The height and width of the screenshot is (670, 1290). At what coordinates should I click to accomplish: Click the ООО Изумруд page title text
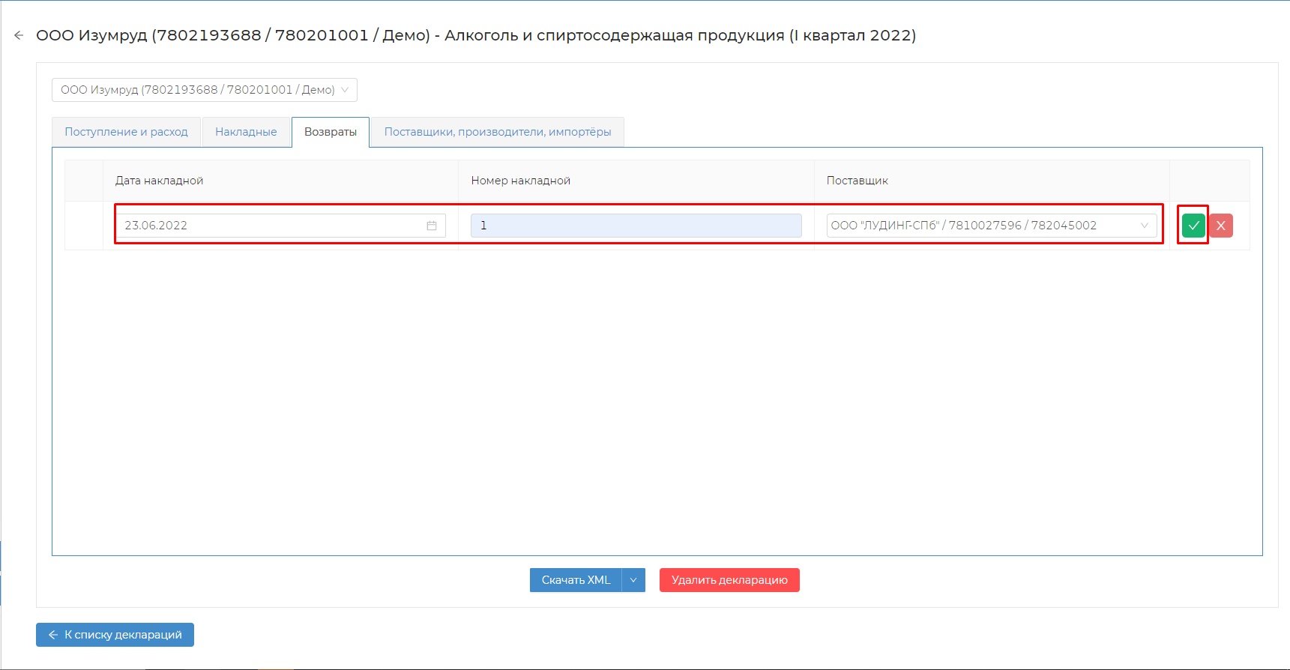(x=476, y=35)
